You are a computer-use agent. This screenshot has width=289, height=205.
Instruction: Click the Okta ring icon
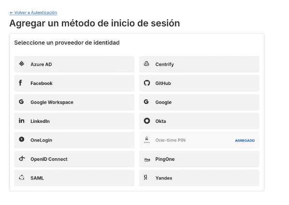click(147, 121)
